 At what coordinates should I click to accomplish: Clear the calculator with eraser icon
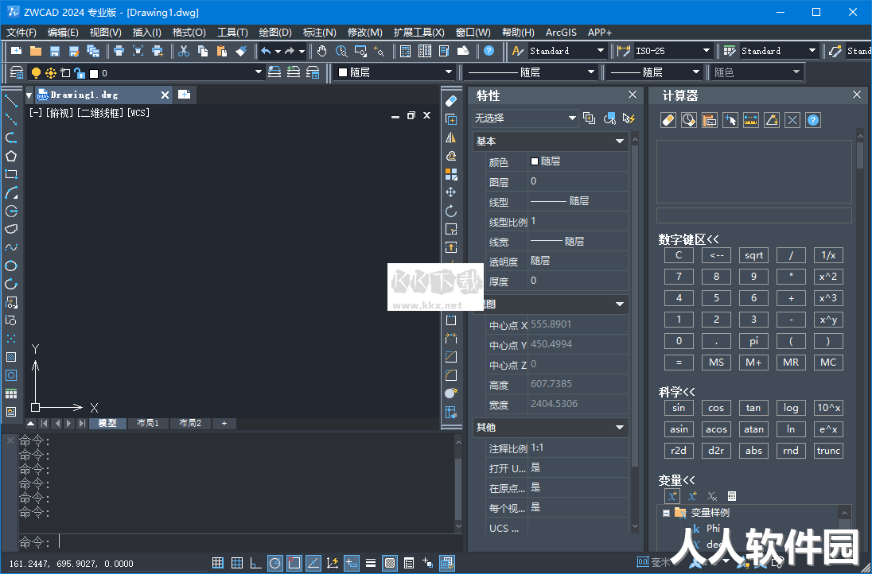tap(668, 120)
